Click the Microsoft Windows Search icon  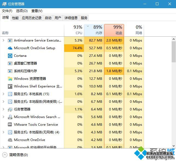pos(10,117)
